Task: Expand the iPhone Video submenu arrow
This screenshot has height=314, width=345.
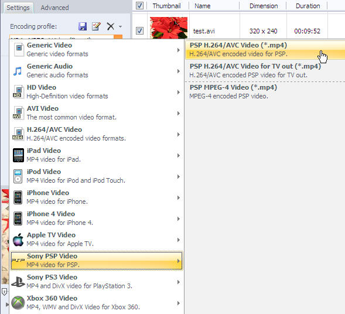Action: [x=179, y=198]
